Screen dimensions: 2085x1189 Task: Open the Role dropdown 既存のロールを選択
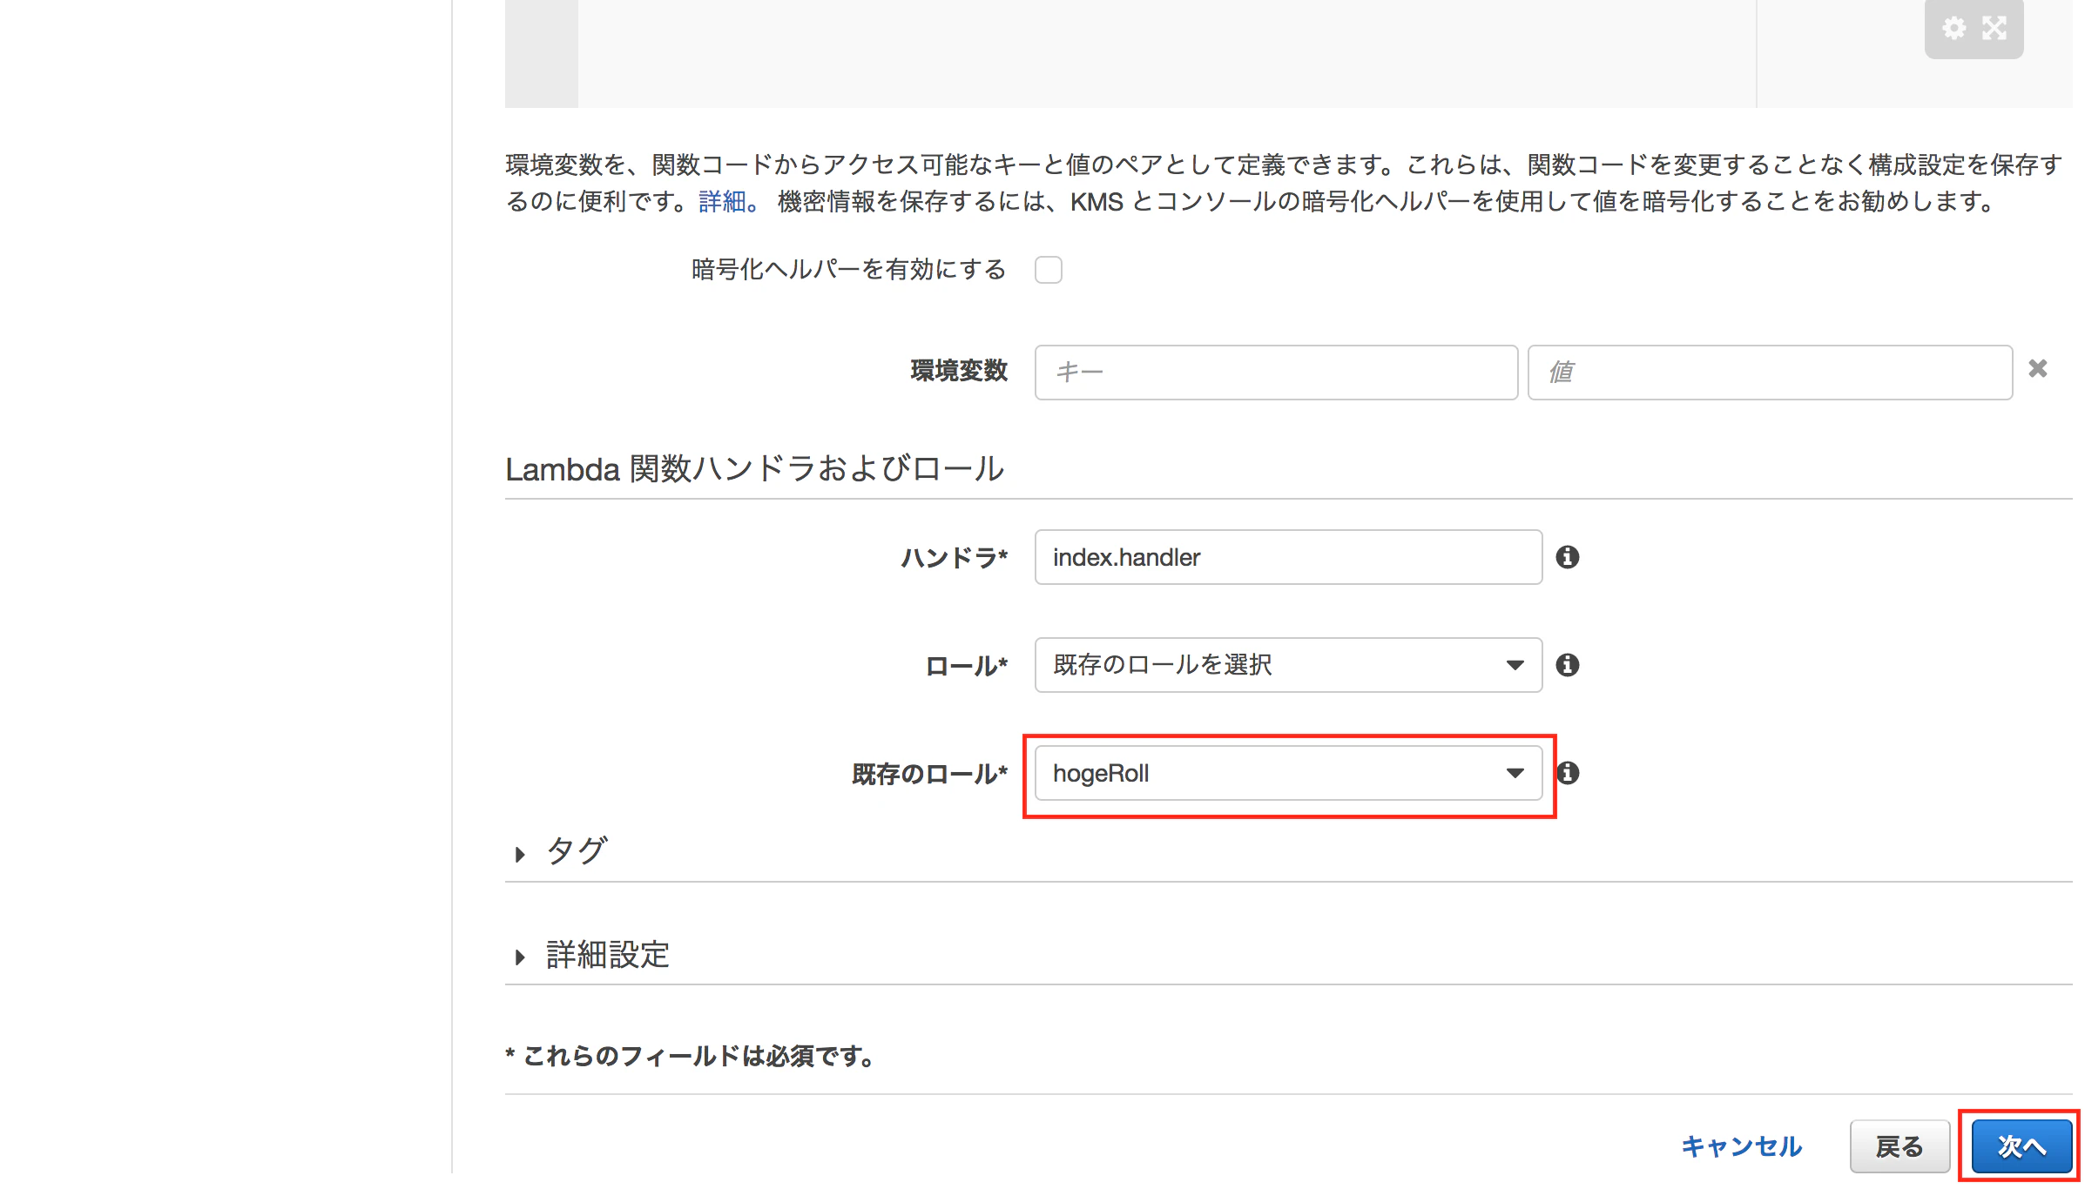(1288, 665)
